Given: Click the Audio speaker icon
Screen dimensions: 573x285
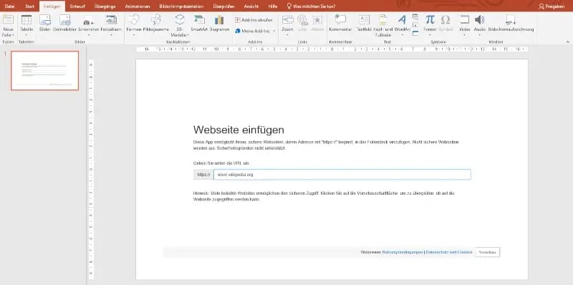Looking at the screenshot, I should pyautogui.click(x=479, y=20).
